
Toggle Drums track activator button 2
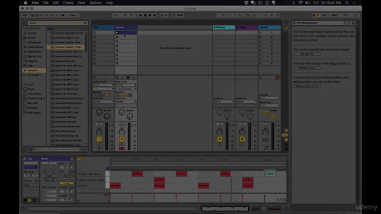point(121,139)
